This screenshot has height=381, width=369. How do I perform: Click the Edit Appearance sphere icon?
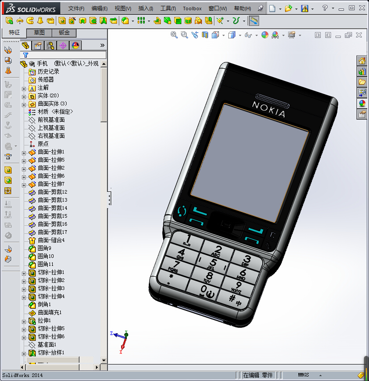click(x=264, y=35)
